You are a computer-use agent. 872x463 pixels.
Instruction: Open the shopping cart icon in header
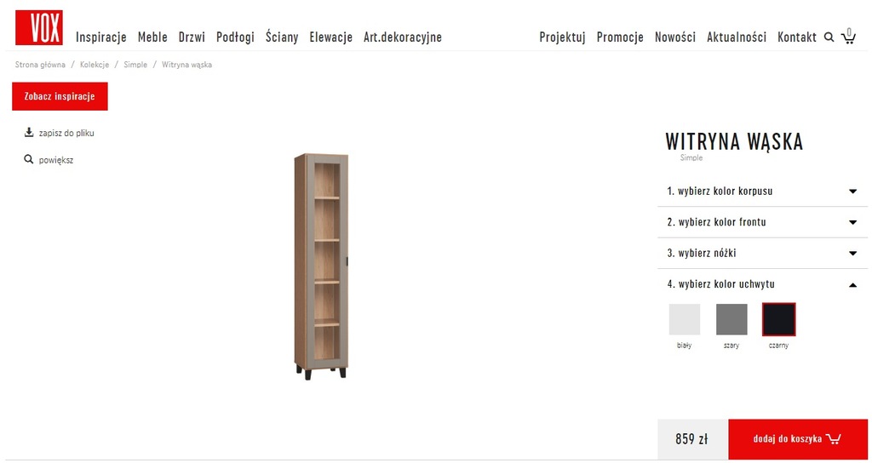click(848, 36)
